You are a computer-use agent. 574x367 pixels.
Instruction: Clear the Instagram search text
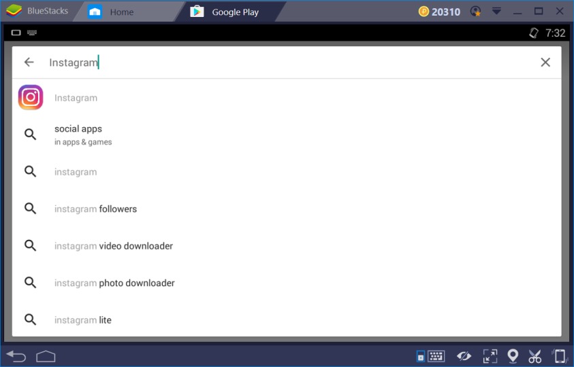click(545, 62)
